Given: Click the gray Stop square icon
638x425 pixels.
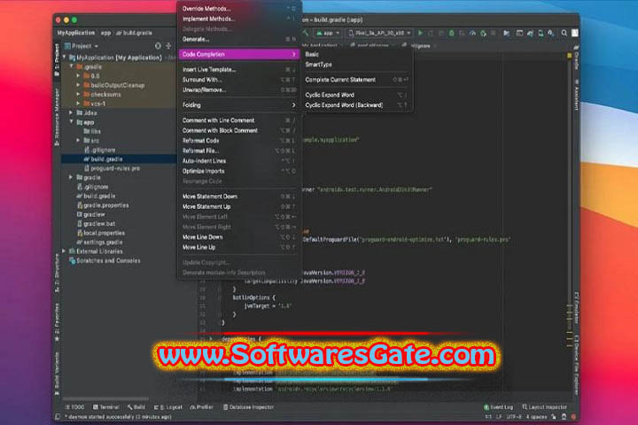Looking at the screenshot, I should point(494,33).
